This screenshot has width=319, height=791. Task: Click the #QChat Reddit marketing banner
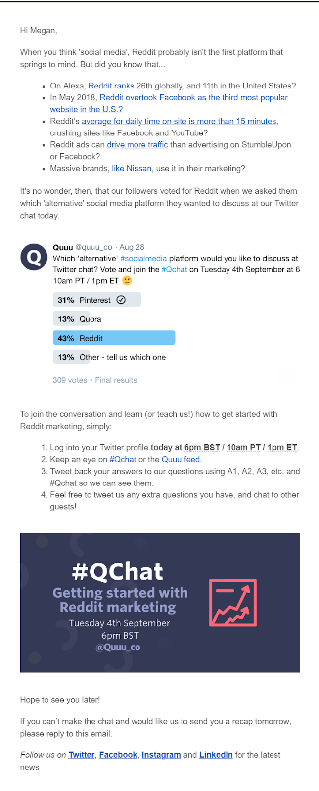(160, 602)
